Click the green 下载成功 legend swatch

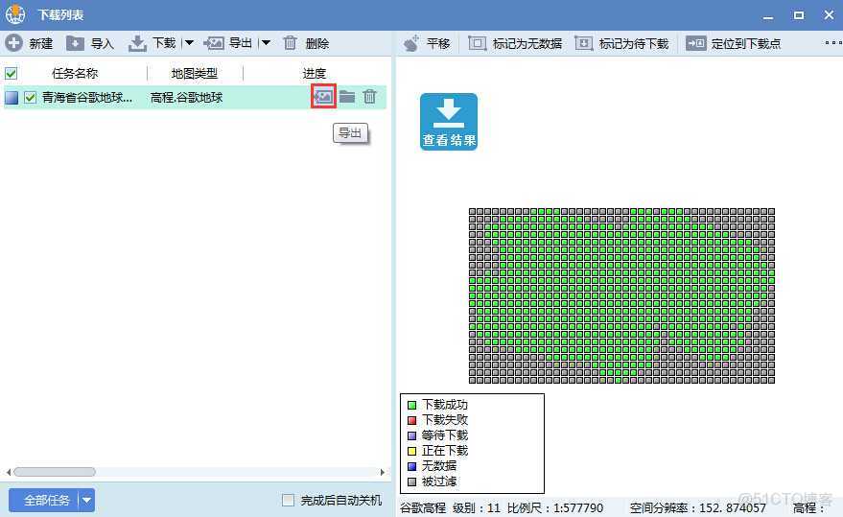pyautogui.click(x=411, y=405)
